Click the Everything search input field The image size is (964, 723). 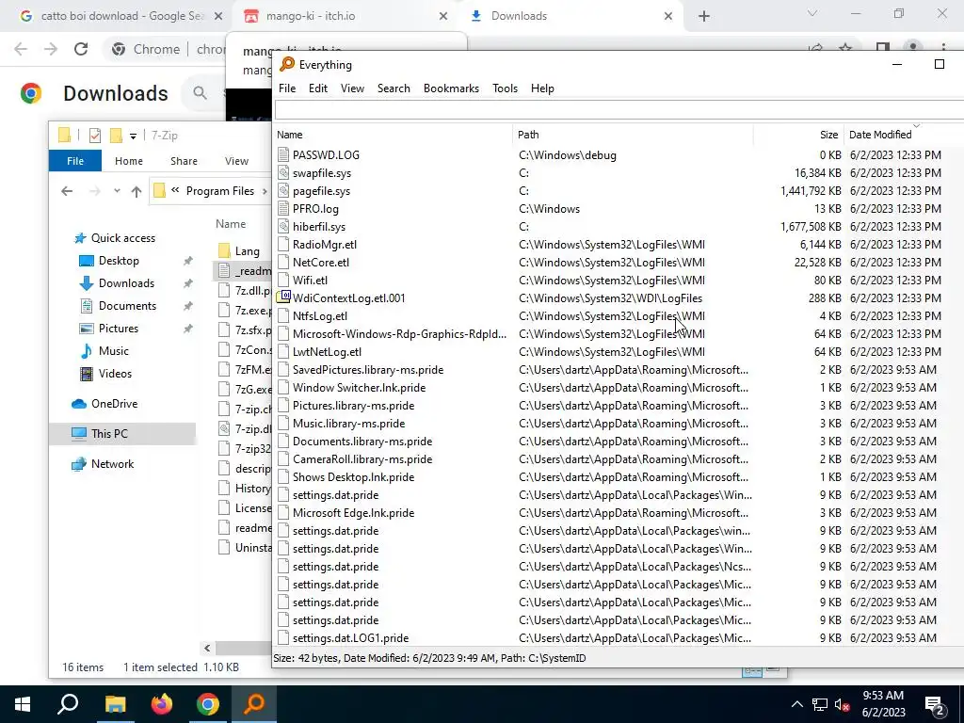[619, 110]
